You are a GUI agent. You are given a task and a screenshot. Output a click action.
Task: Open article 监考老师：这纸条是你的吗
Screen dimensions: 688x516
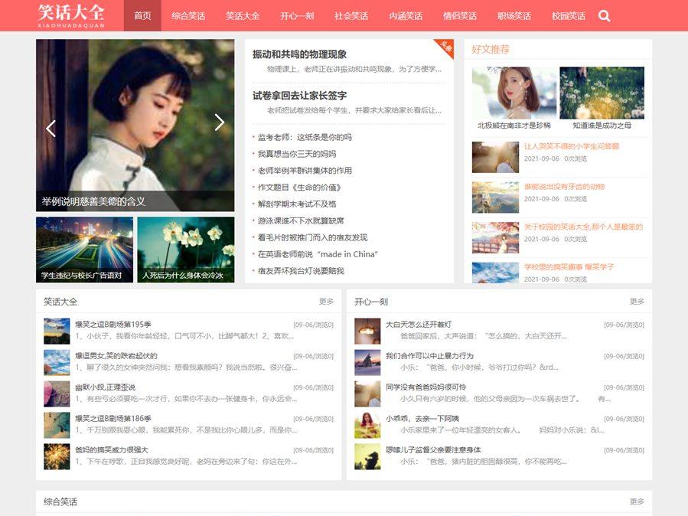click(x=305, y=137)
